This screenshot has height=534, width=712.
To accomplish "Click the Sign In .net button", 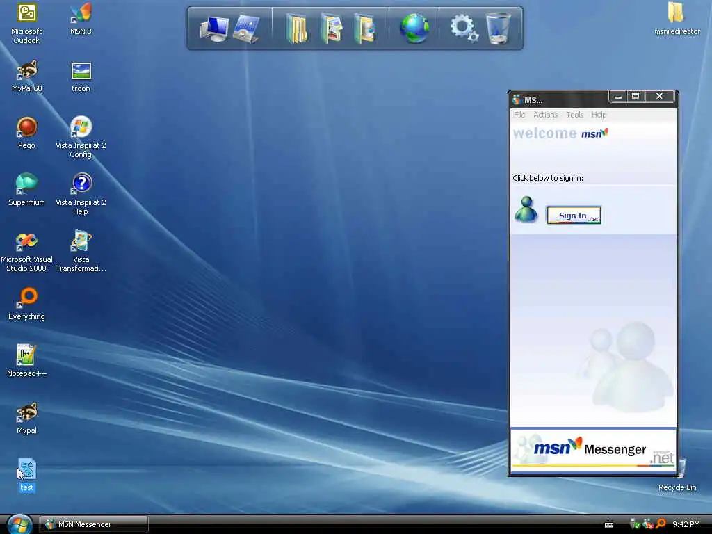I will pos(574,216).
